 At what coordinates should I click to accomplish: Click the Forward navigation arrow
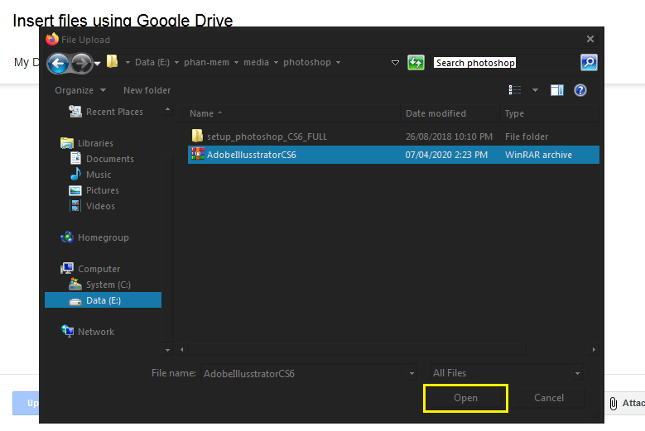pos(82,63)
